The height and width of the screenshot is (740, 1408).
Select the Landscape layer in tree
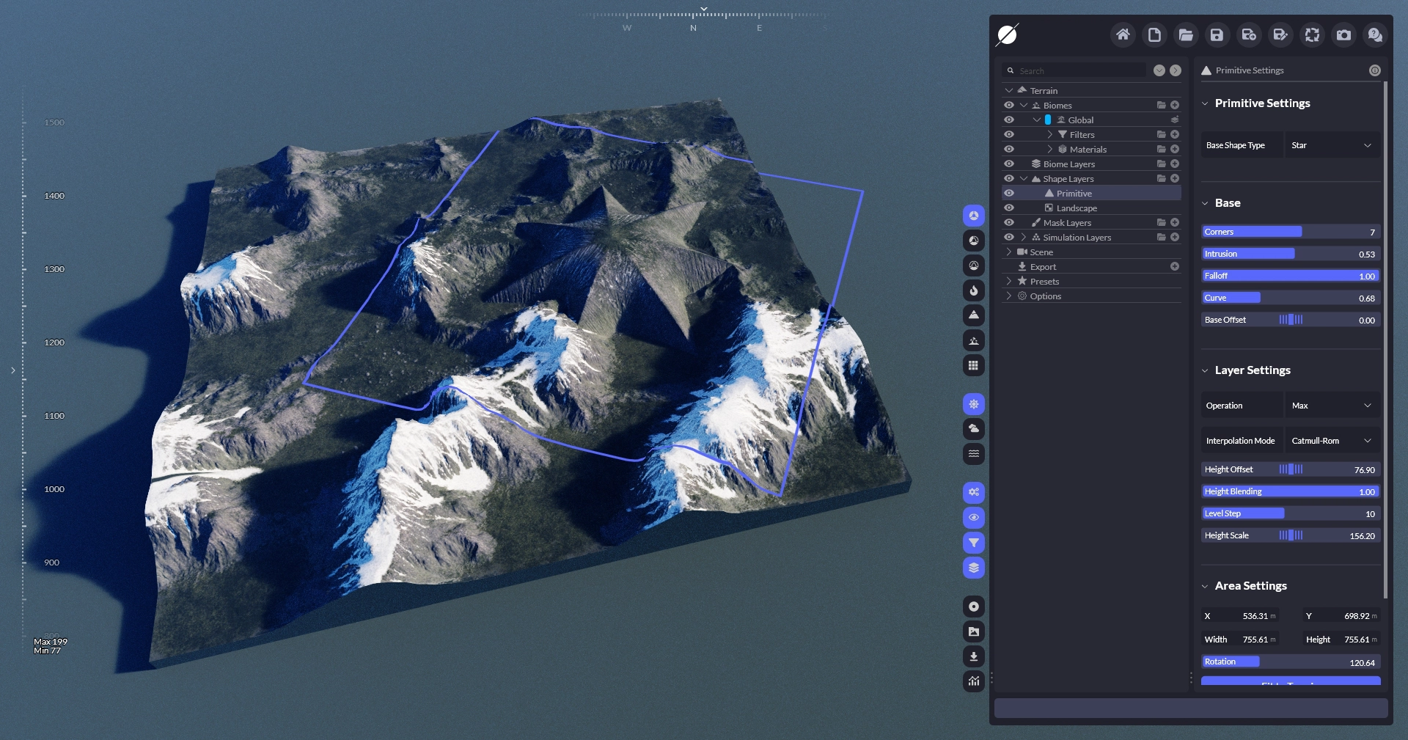tap(1076, 208)
